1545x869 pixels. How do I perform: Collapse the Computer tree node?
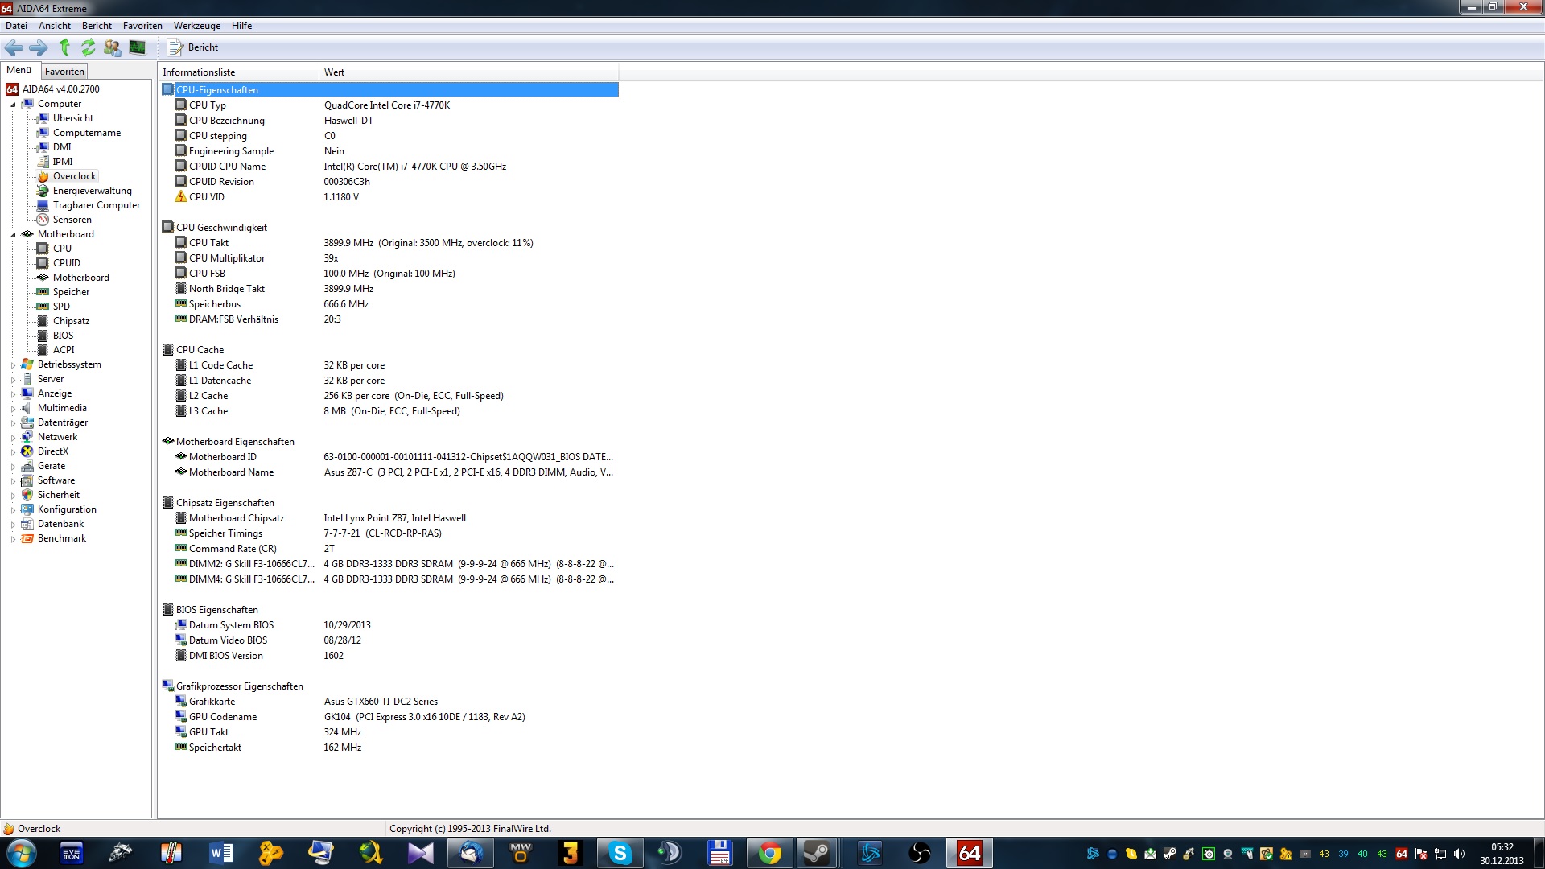[13, 105]
